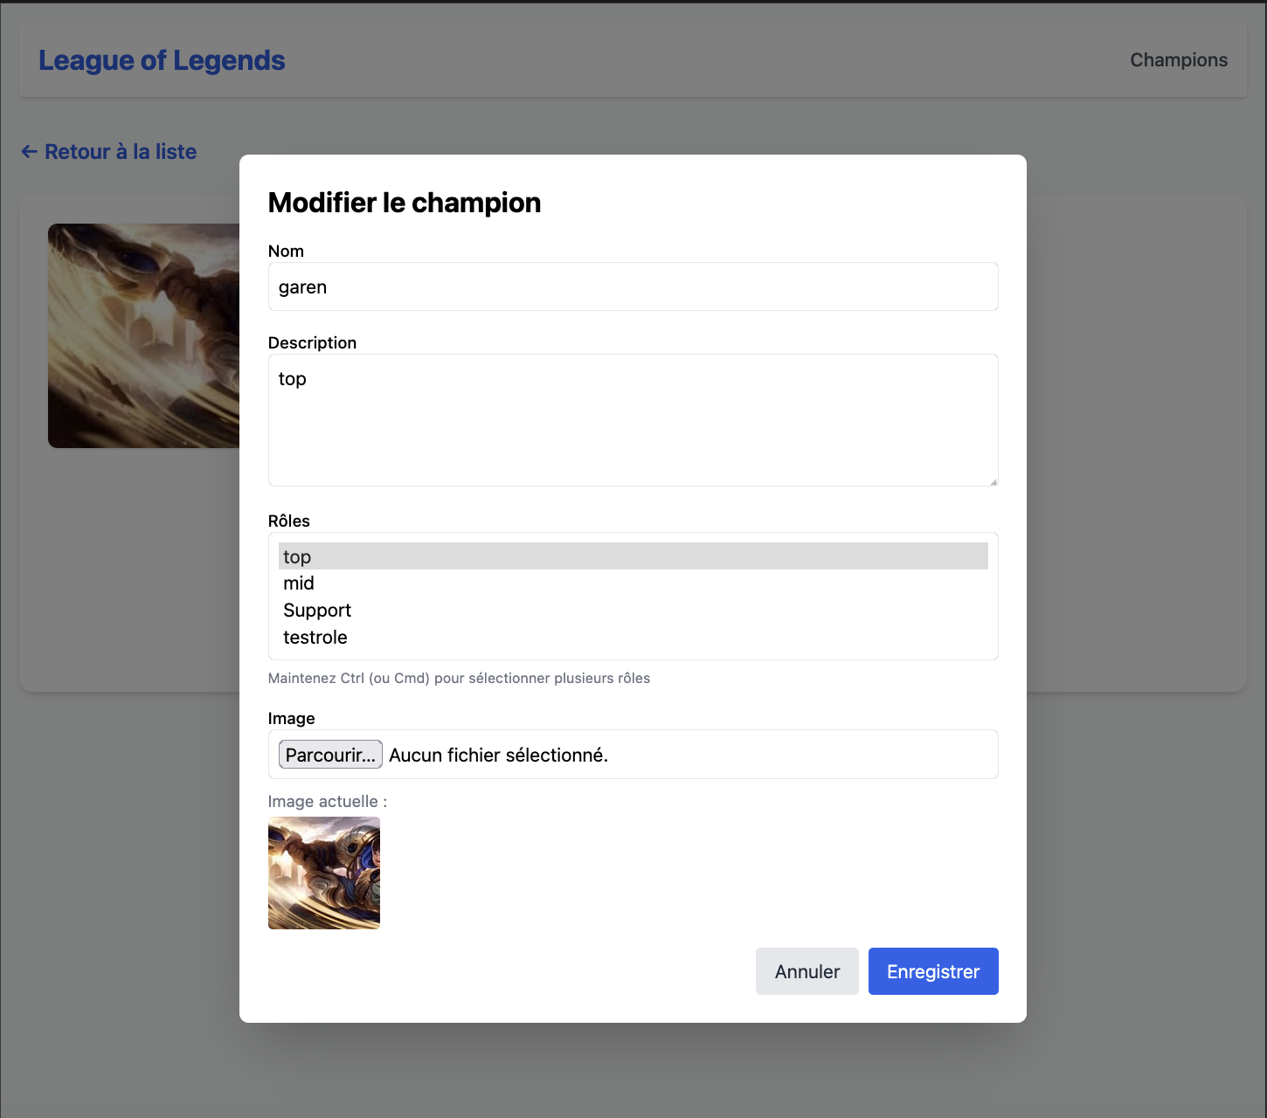Focus the Description textarea
Image resolution: width=1267 pixels, height=1118 pixels.
[x=633, y=420]
